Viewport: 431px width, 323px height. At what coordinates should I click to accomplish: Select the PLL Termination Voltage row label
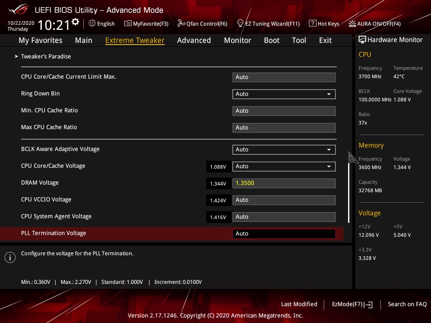(53, 233)
